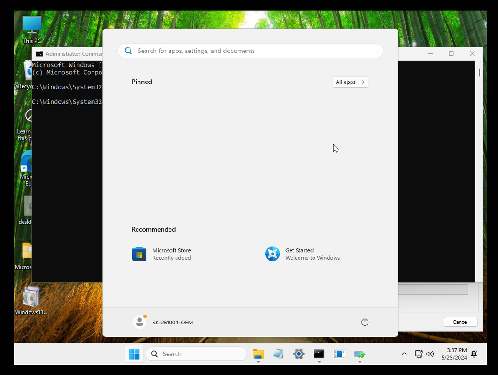The image size is (498, 375).
Task: Open the Get Started app icon
Action: coord(273,254)
